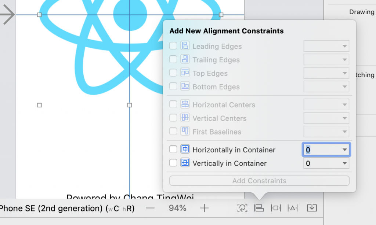This screenshot has width=376, height=225.
Task: Click the Vertically in Container label
Action: (229, 163)
